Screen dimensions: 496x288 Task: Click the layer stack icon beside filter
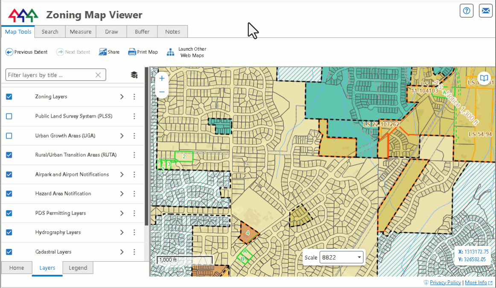134,75
